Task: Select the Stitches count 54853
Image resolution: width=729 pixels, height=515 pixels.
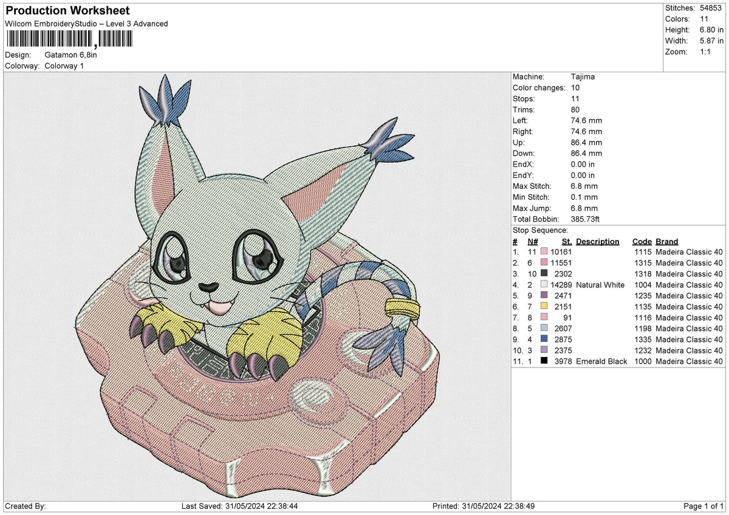Action: (x=711, y=8)
